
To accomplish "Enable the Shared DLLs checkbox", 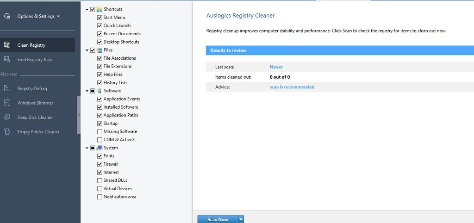I will [x=100, y=180].
